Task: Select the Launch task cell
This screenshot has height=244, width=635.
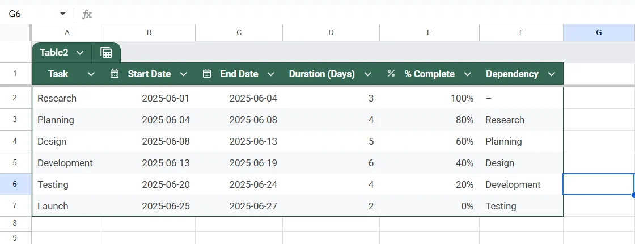Action: 67,205
